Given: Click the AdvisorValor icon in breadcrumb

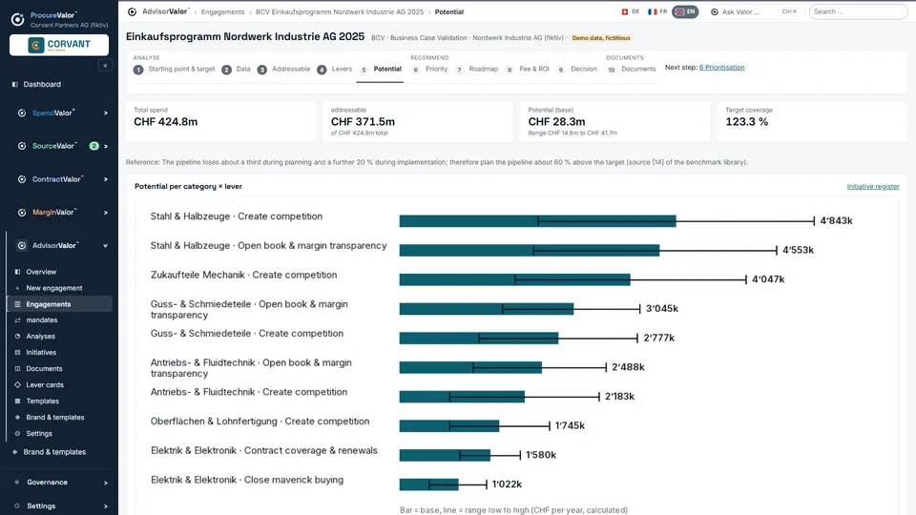Looking at the screenshot, I should click(x=132, y=11).
